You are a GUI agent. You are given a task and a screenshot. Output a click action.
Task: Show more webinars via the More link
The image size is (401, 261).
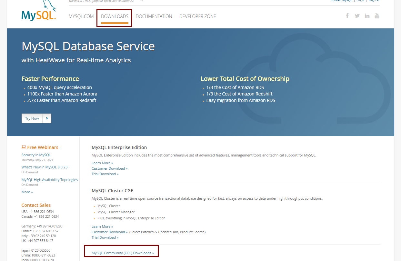27,192
